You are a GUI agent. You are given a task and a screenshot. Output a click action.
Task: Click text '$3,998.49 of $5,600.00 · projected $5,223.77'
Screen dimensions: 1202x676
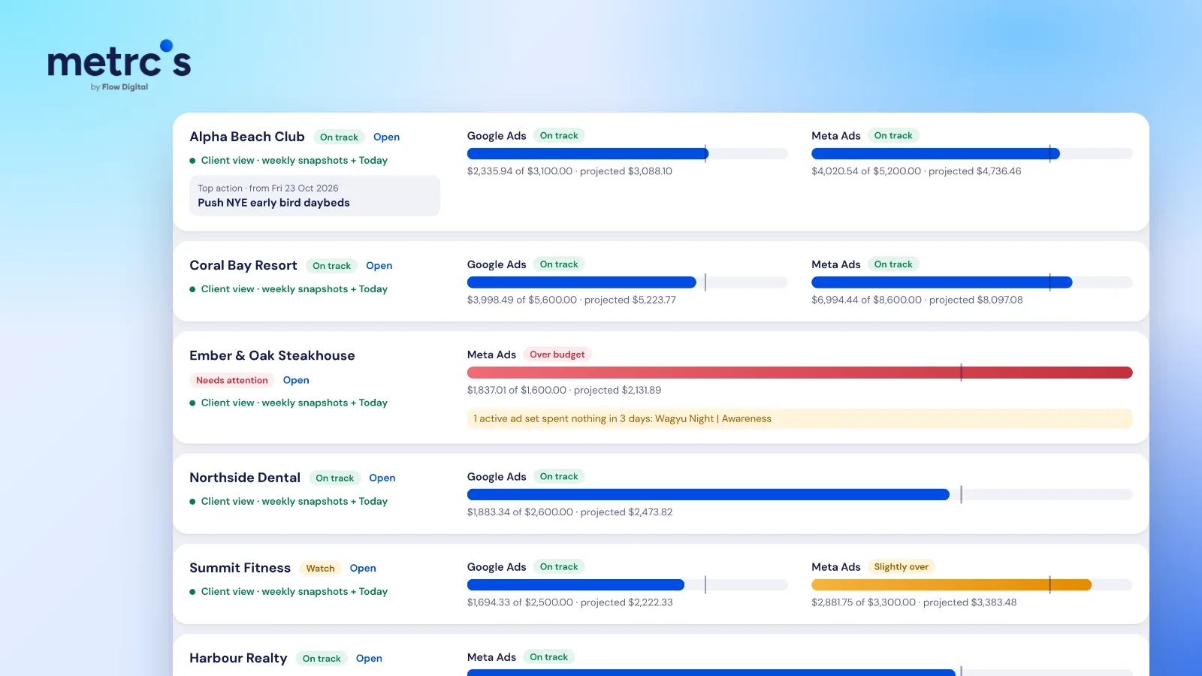click(x=572, y=300)
